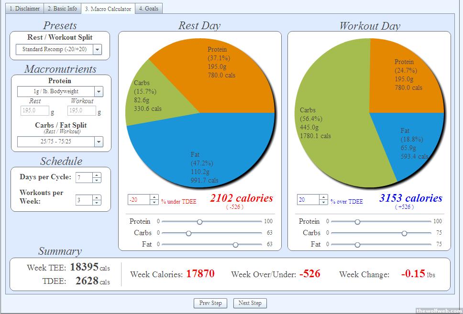
Task: Click the Prev Step button
Action: (x=210, y=303)
